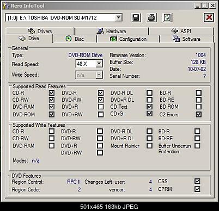
Task: Click the Serial Number question mark value
Action: point(204,76)
